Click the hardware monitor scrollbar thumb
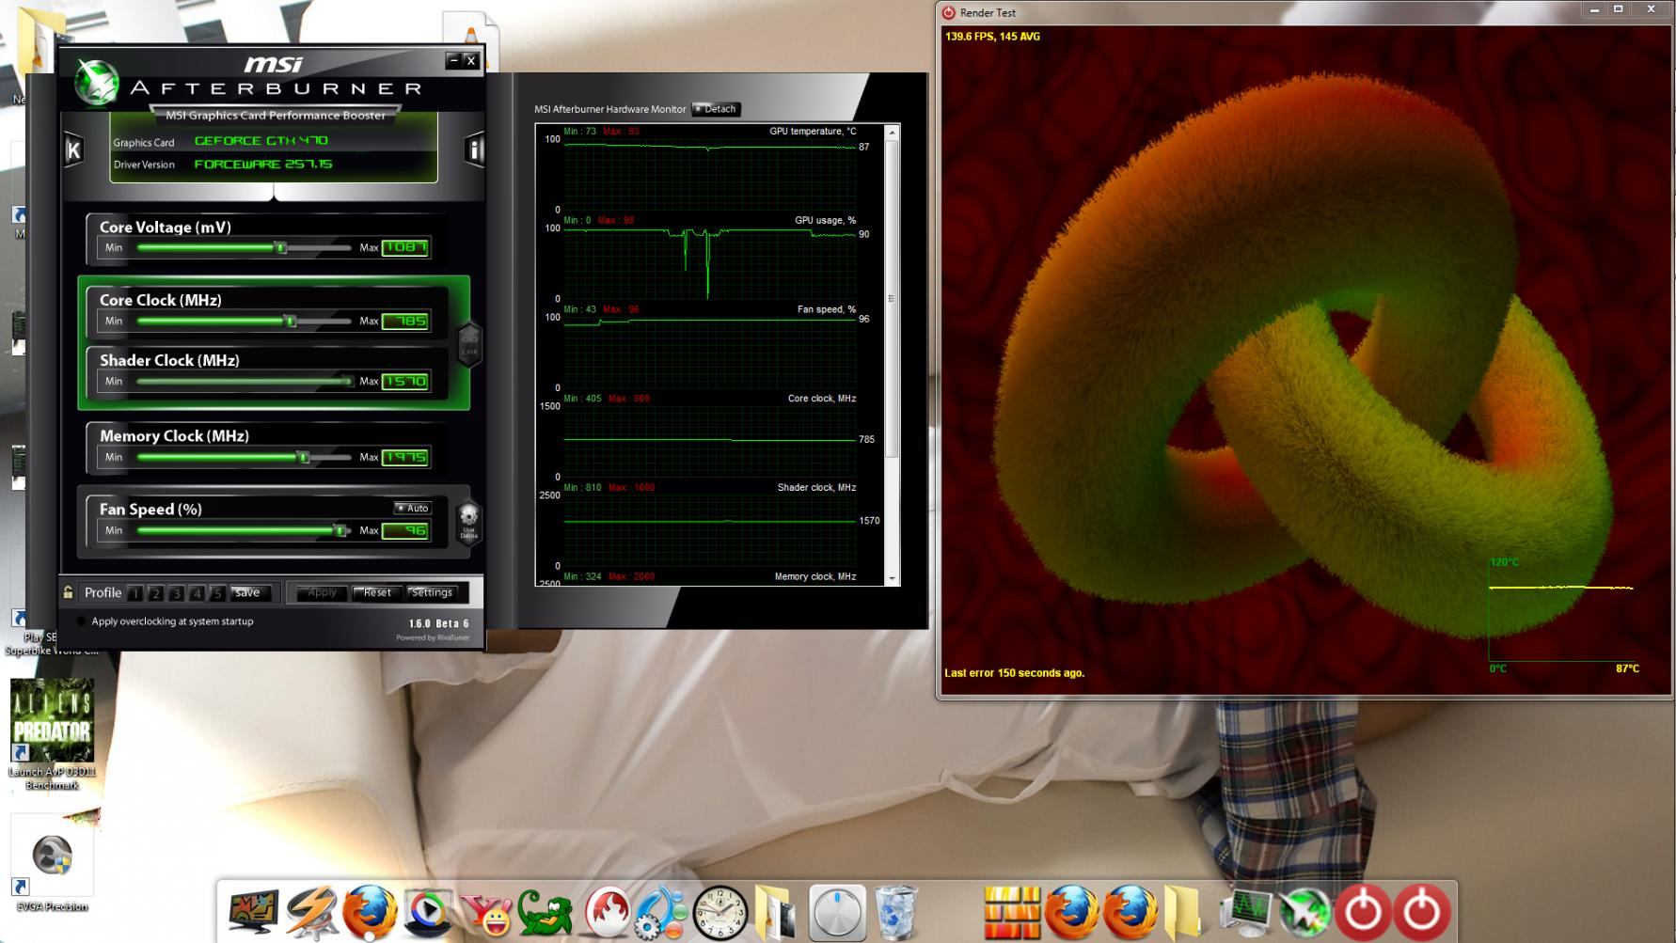 [893, 299]
